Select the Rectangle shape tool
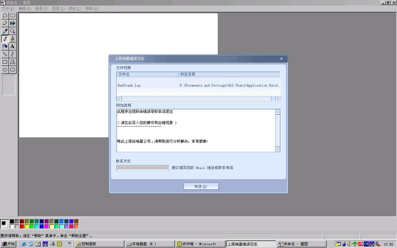 click(5, 62)
